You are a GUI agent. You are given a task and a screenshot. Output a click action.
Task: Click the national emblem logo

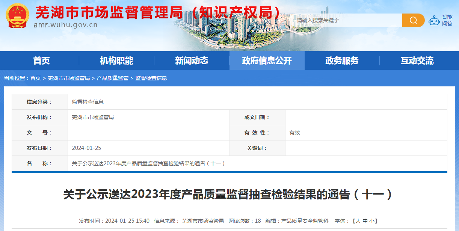[x=17, y=16]
